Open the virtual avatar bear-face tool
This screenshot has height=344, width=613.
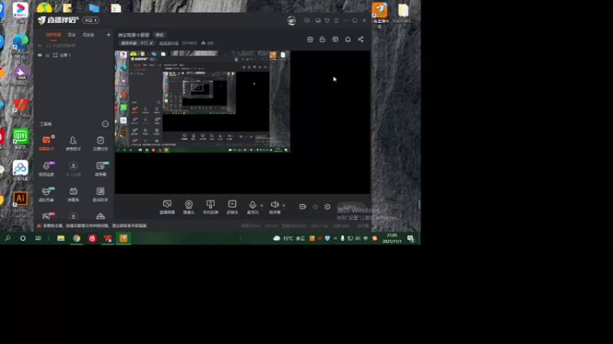[x=47, y=194]
